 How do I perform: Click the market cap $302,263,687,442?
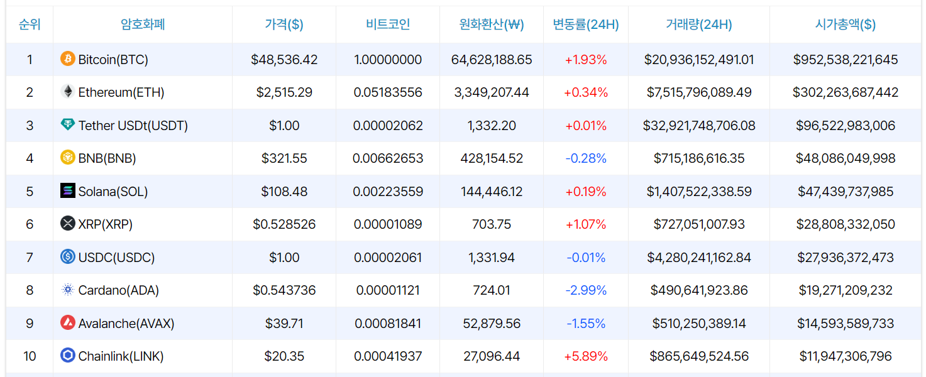pos(846,92)
